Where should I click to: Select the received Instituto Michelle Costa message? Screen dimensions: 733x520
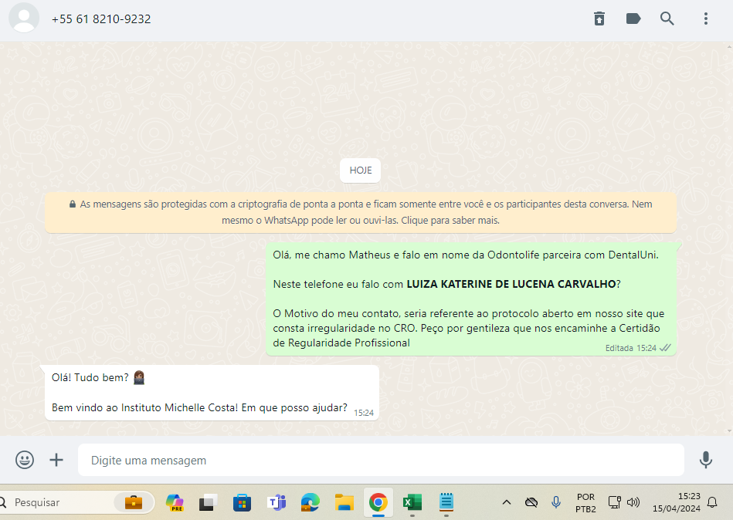(212, 393)
